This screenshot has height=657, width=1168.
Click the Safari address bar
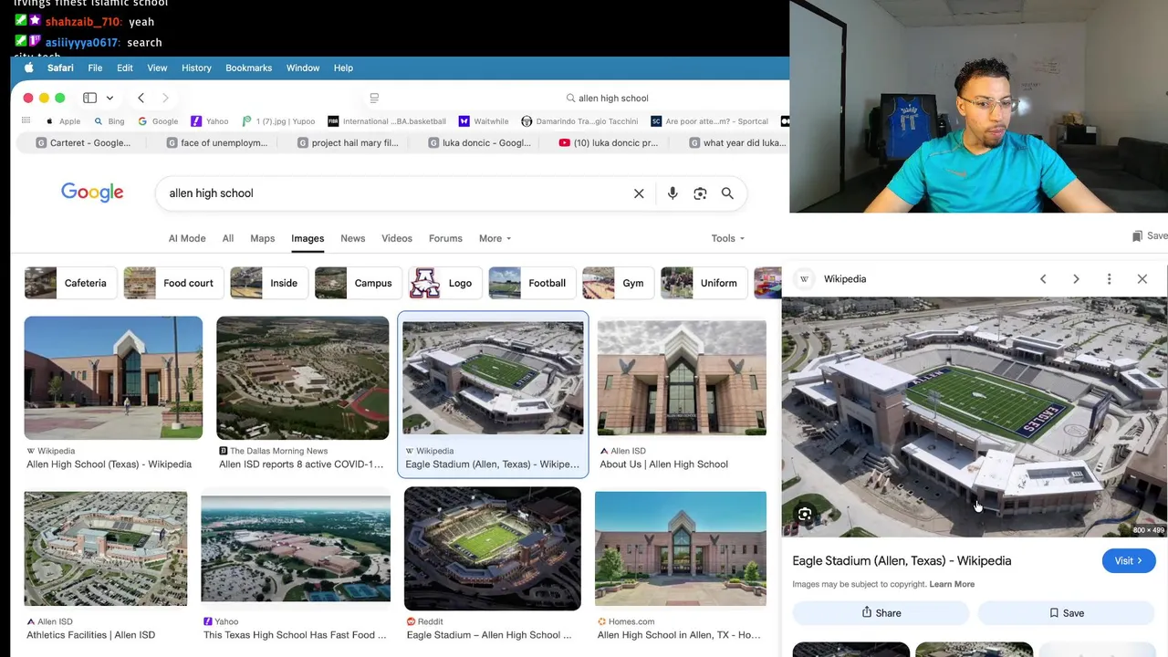[607, 98]
